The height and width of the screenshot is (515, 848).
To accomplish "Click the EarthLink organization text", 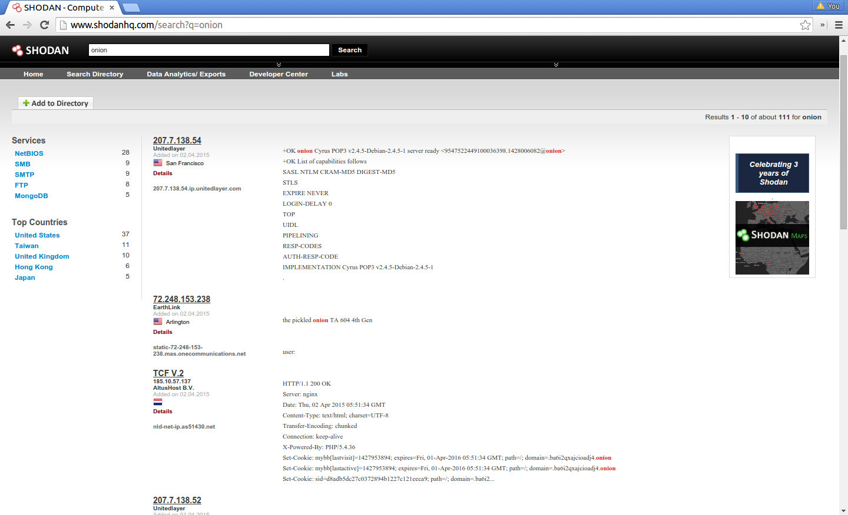I will (167, 307).
